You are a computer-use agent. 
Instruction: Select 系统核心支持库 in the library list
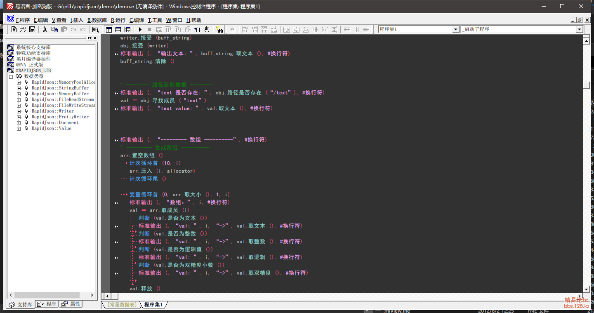pyautogui.click(x=33, y=47)
